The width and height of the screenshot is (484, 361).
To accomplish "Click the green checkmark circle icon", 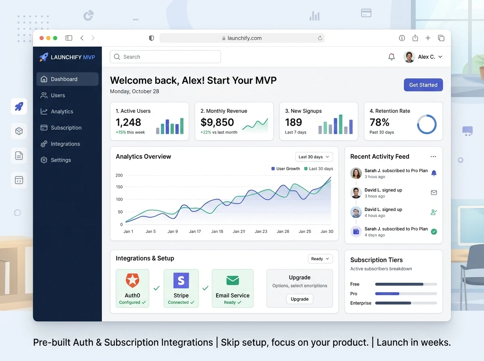I will click(434, 232).
